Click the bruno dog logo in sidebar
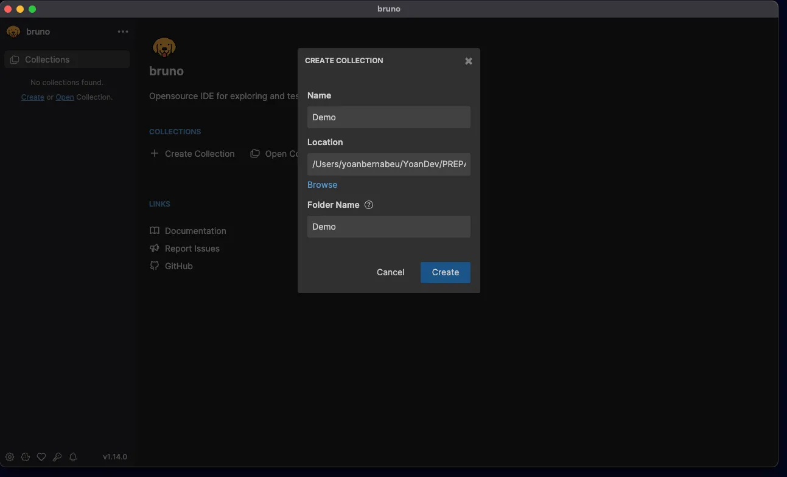Image resolution: width=787 pixels, height=477 pixels. pos(13,32)
